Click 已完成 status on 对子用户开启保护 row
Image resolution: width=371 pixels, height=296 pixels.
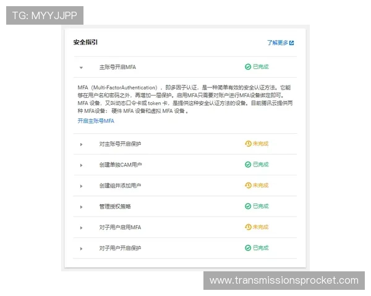coord(261,248)
